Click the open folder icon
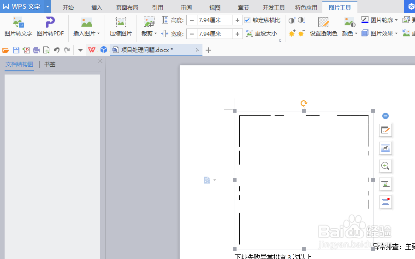The height and width of the screenshot is (259, 415). (x=6, y=50)
